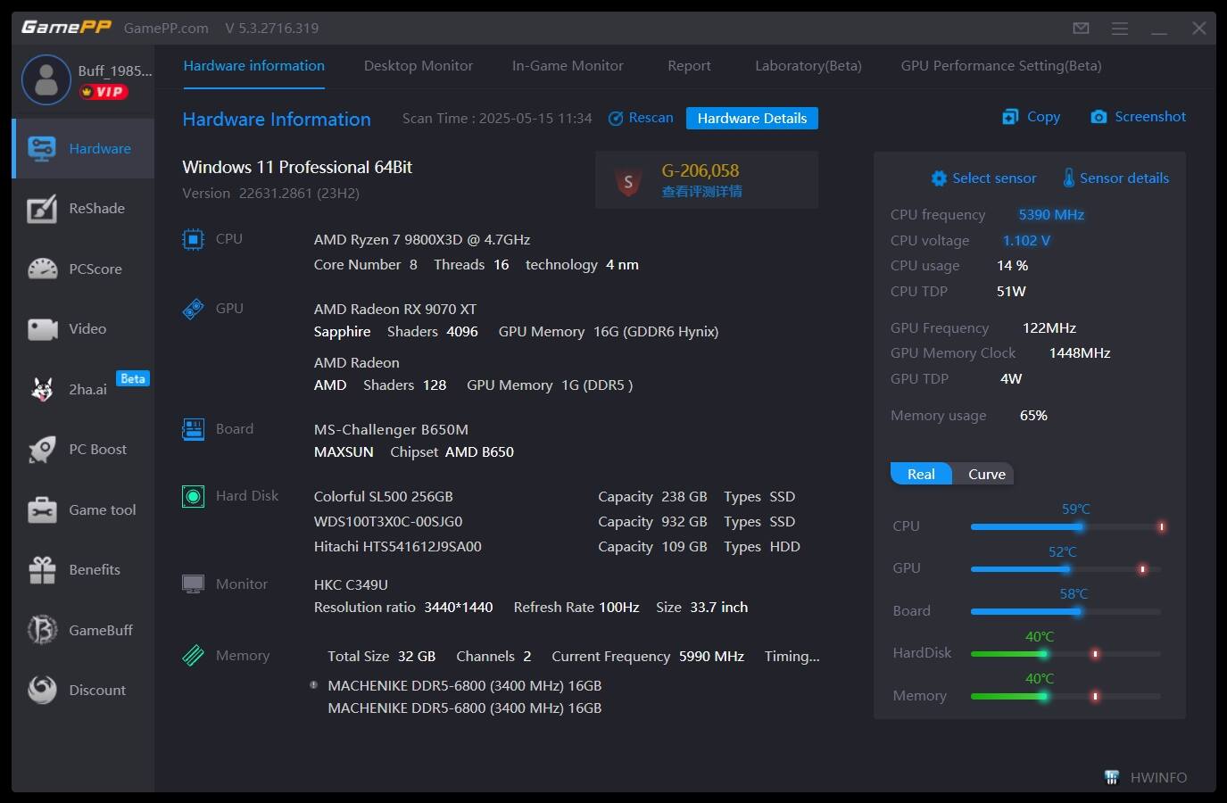Click the CPU temperature bar

[x=1066, y=526]
